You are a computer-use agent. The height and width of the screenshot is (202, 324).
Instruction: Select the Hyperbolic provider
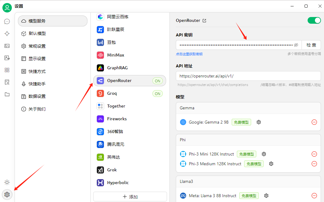click(130, 183)
